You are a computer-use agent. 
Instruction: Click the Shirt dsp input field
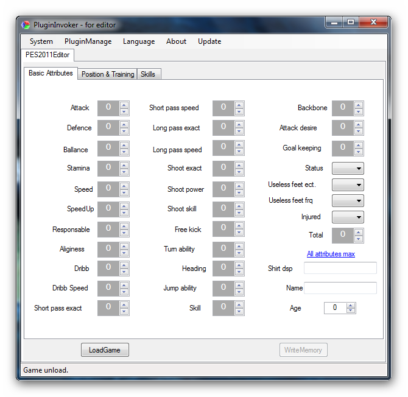(340, 268)
